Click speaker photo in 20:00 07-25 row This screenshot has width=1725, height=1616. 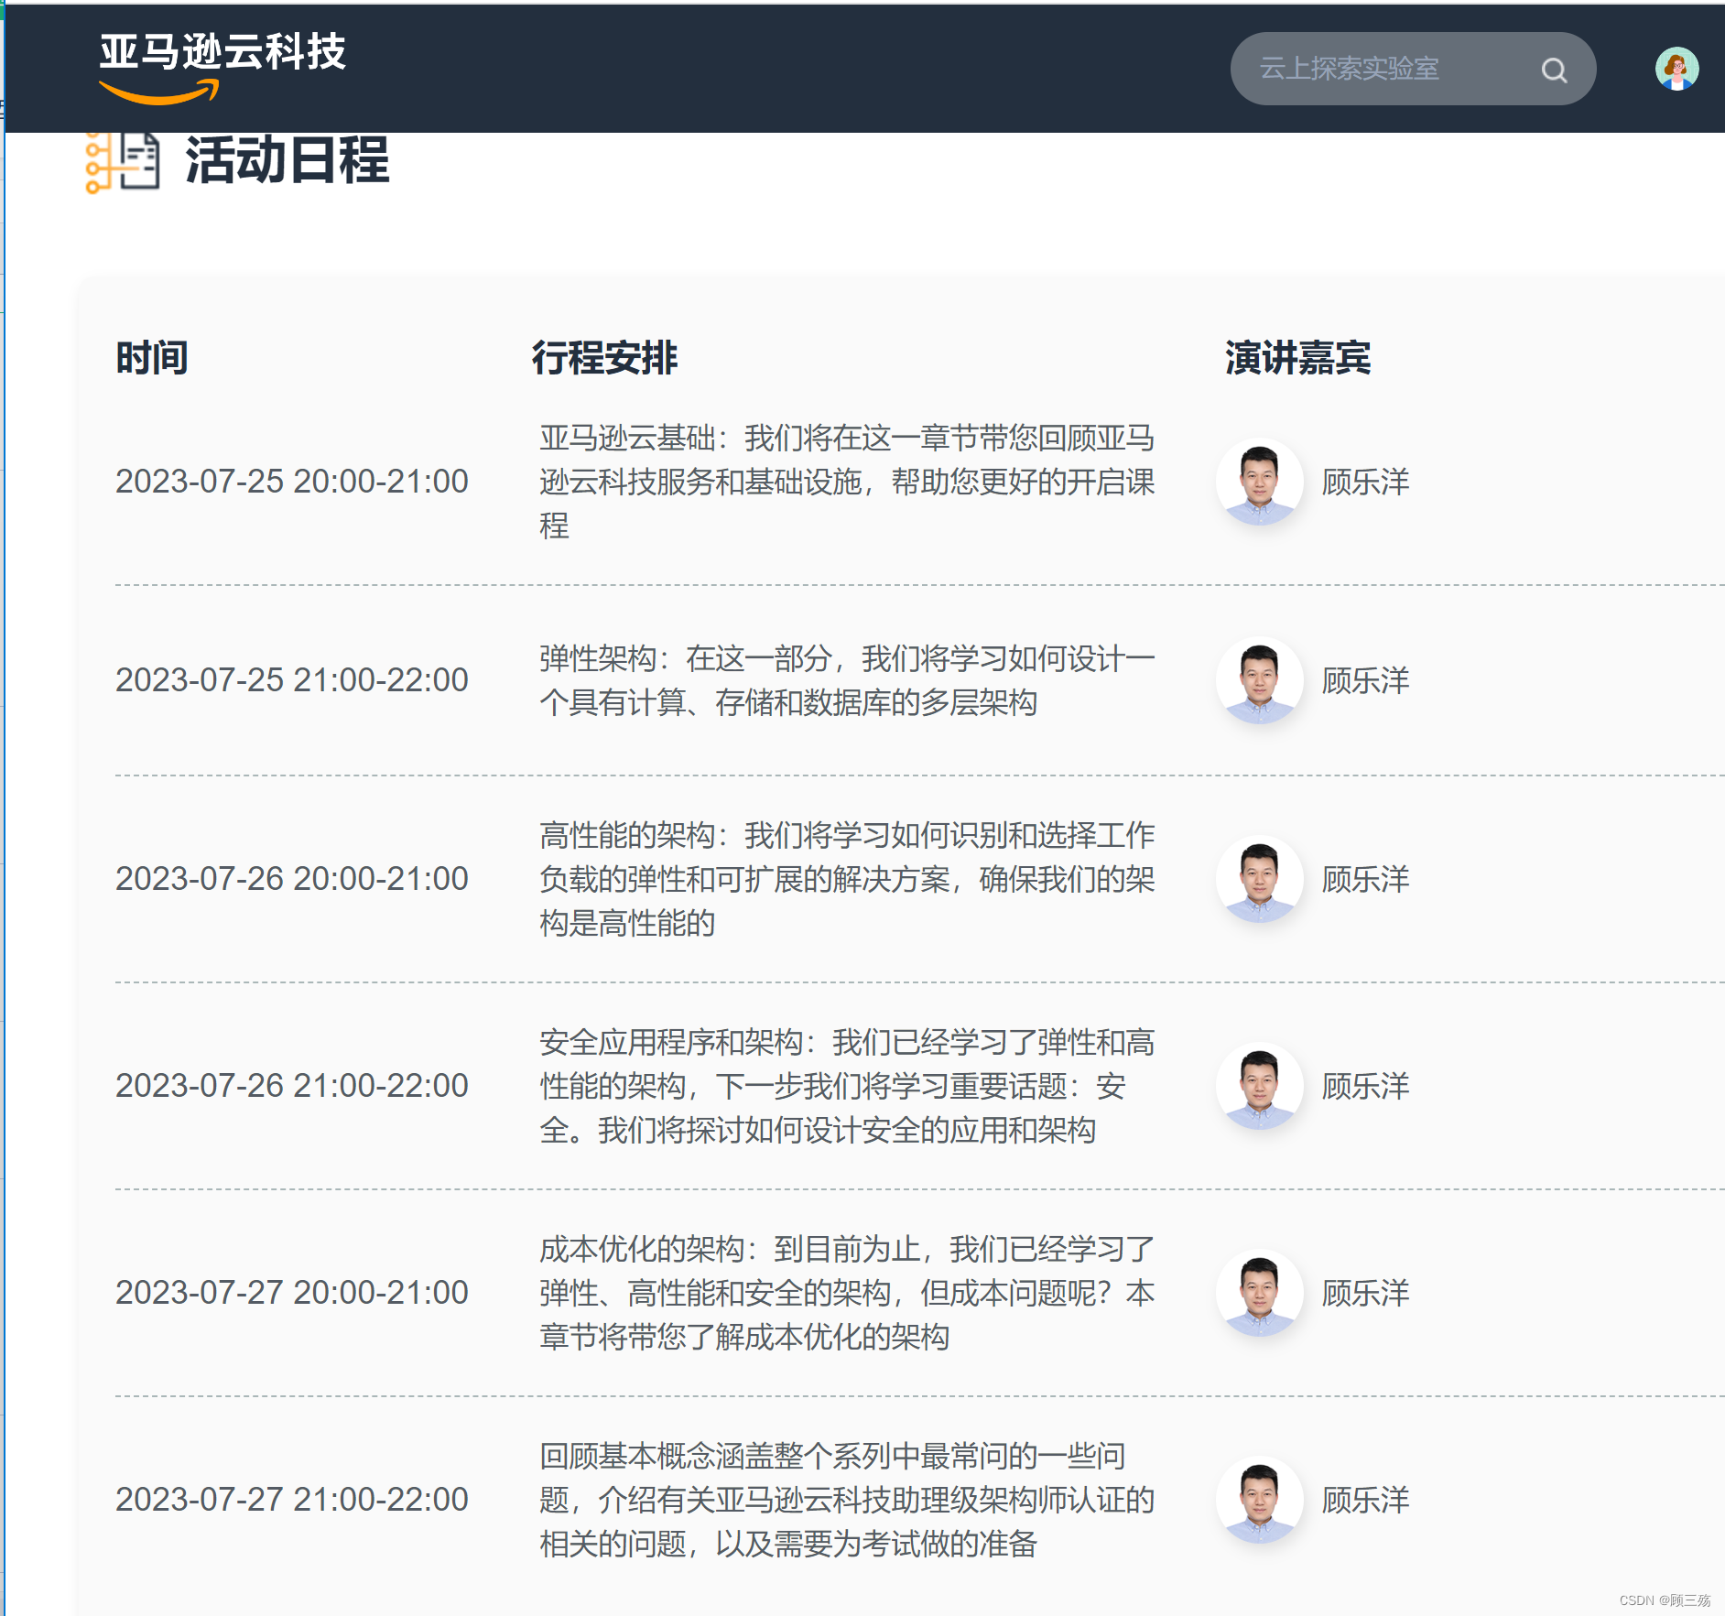click(1259, 482)
